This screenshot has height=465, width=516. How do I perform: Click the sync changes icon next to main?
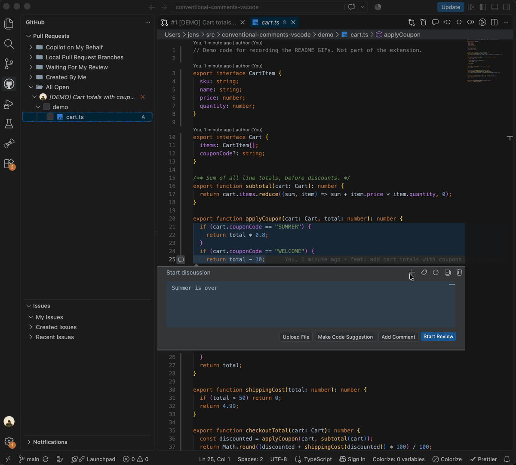(46, 459)
